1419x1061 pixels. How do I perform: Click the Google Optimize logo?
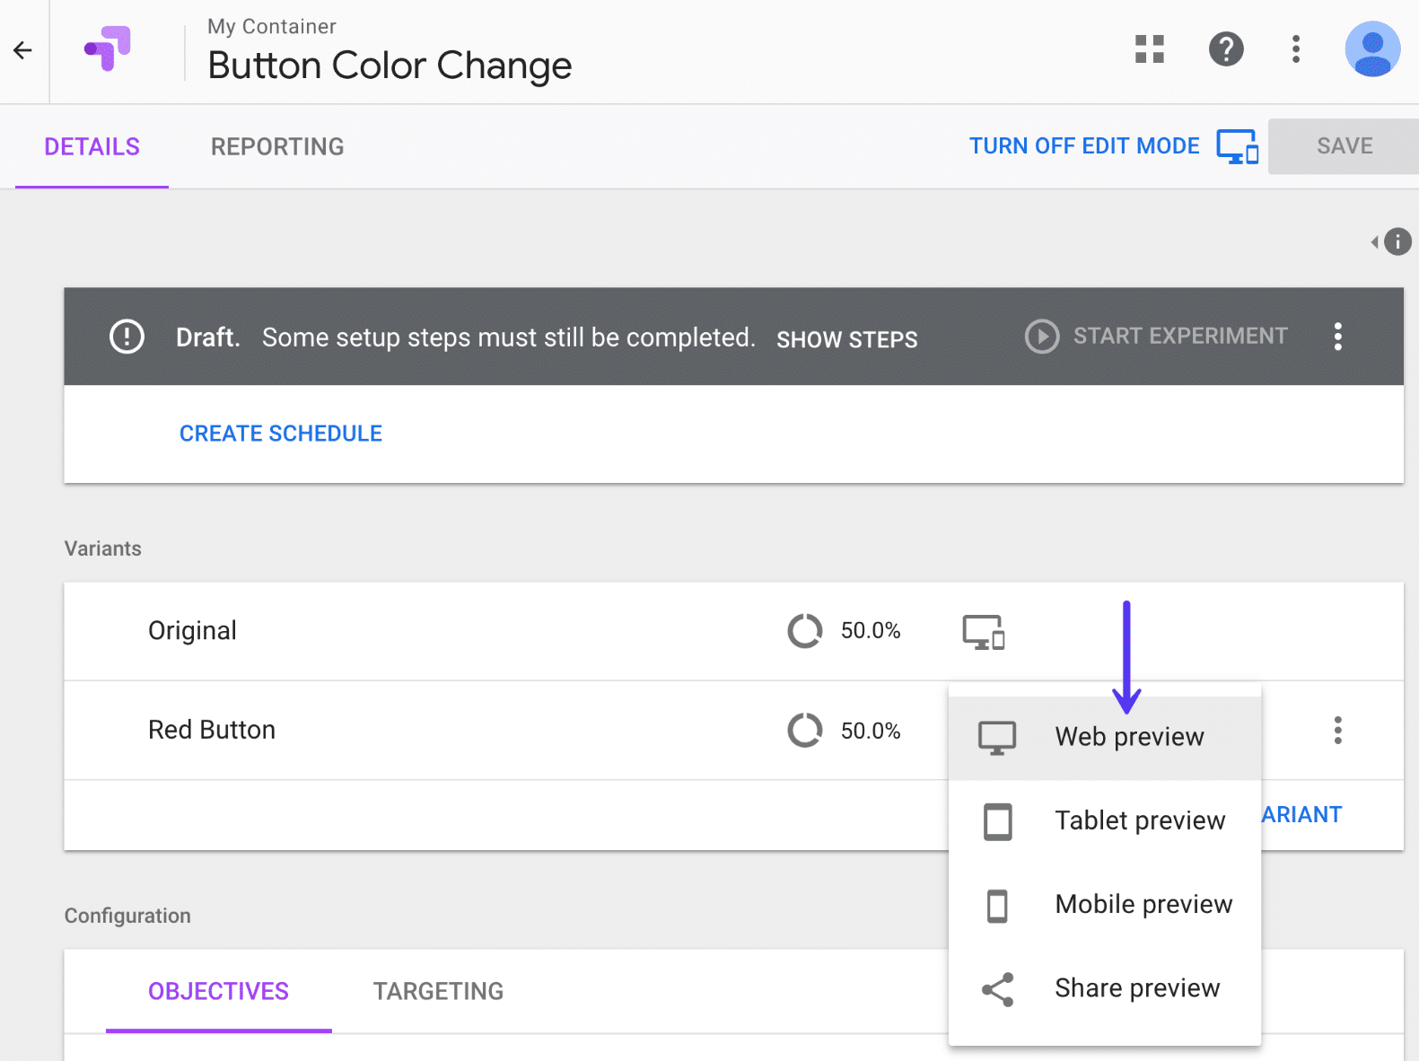[109, 48]
